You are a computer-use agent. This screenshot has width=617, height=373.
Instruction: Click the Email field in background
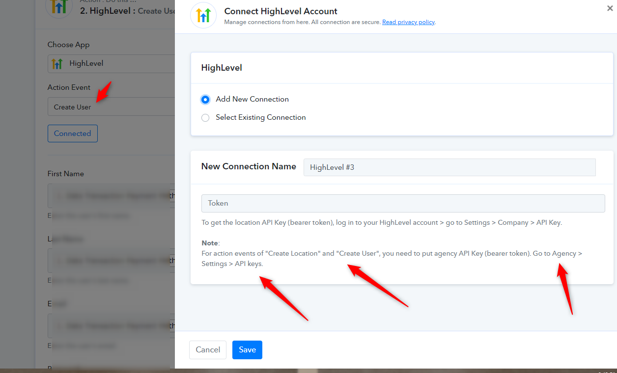(x=111, y=326)
